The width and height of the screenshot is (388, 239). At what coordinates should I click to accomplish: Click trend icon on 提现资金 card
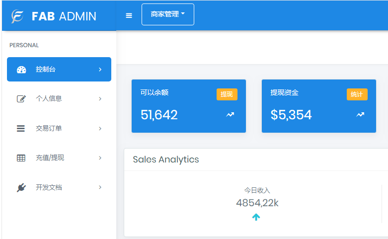[x=360, y=115]
